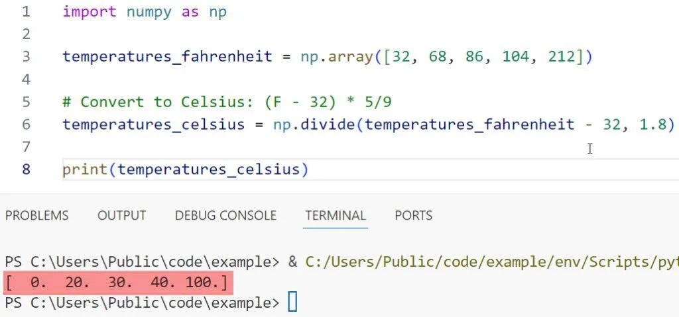The width and height of the screenshot is (679, 317).
Task: Select the TERMINAL tab
Action: [x=335, y=215]
